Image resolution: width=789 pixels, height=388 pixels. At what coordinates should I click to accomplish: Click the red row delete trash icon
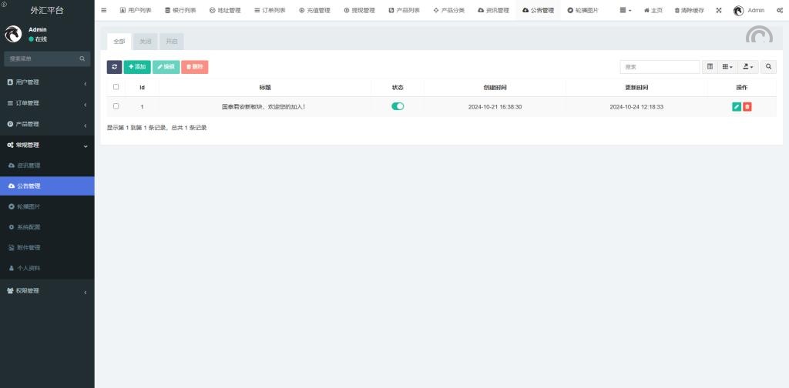747,106
